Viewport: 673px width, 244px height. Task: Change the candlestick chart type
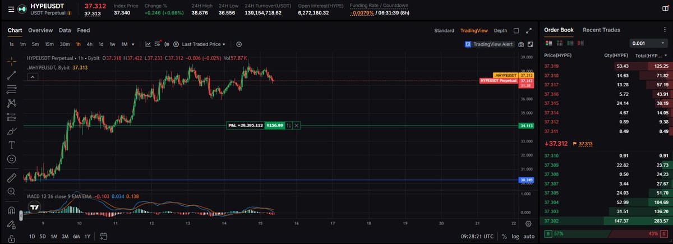point(167,44)
